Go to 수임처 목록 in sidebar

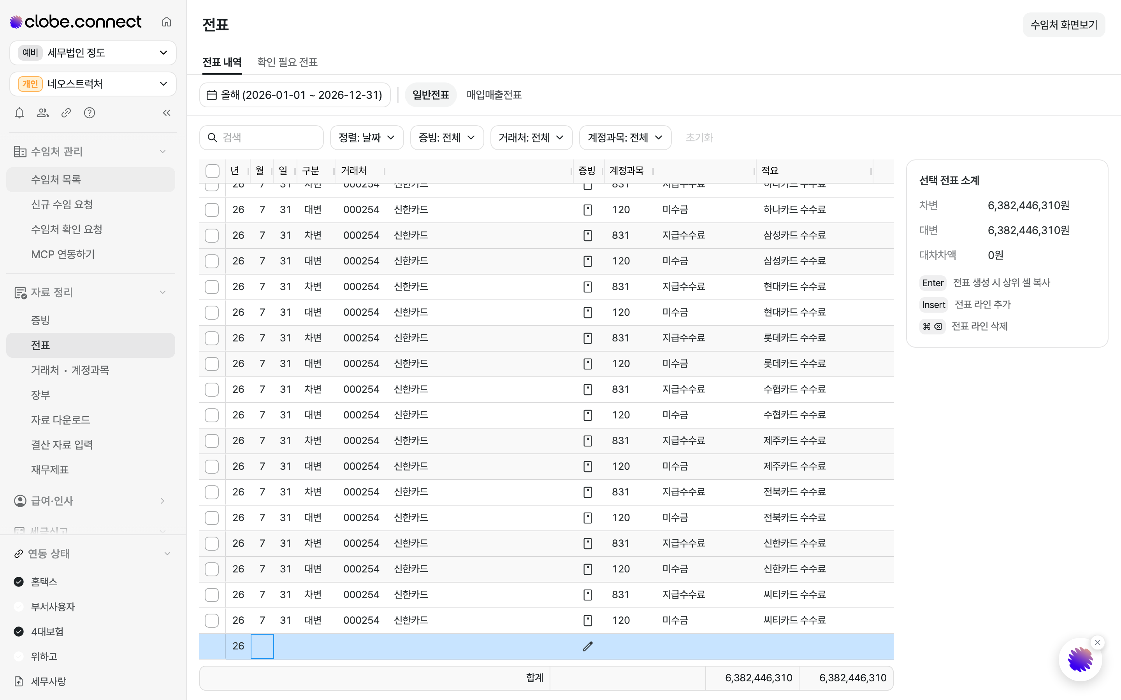click(90, 180)
